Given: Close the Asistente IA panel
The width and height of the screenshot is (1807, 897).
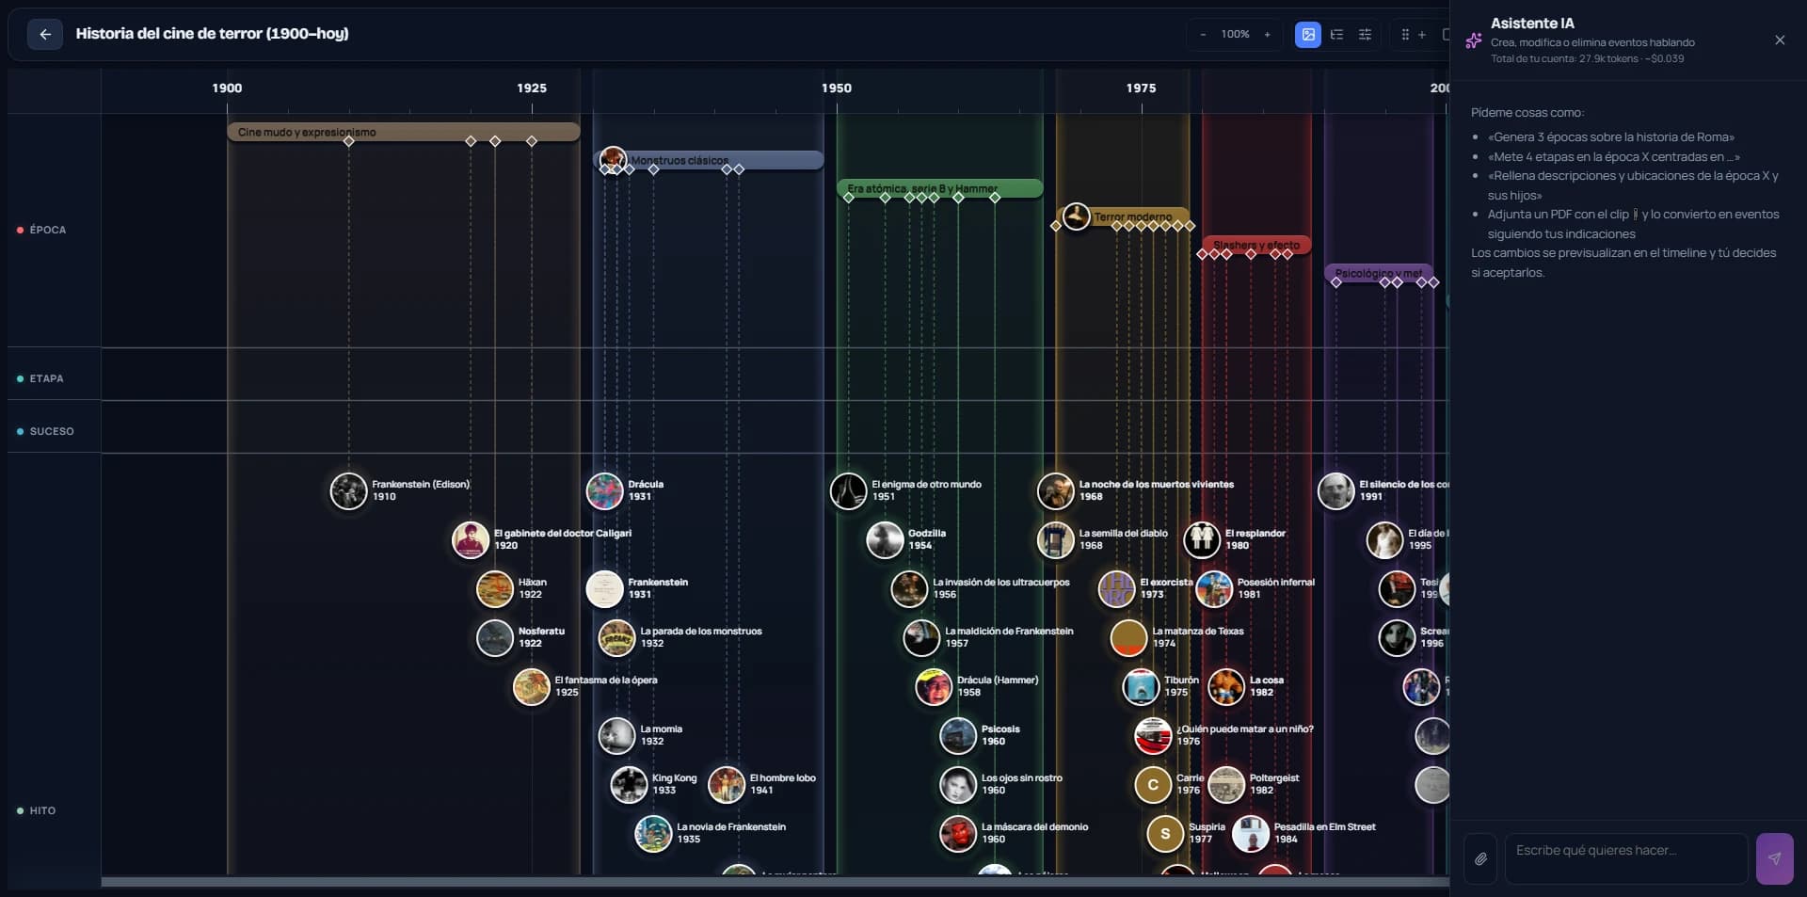Looking at the screenshot, I should pyautogui.click(x=1779, y=40).
